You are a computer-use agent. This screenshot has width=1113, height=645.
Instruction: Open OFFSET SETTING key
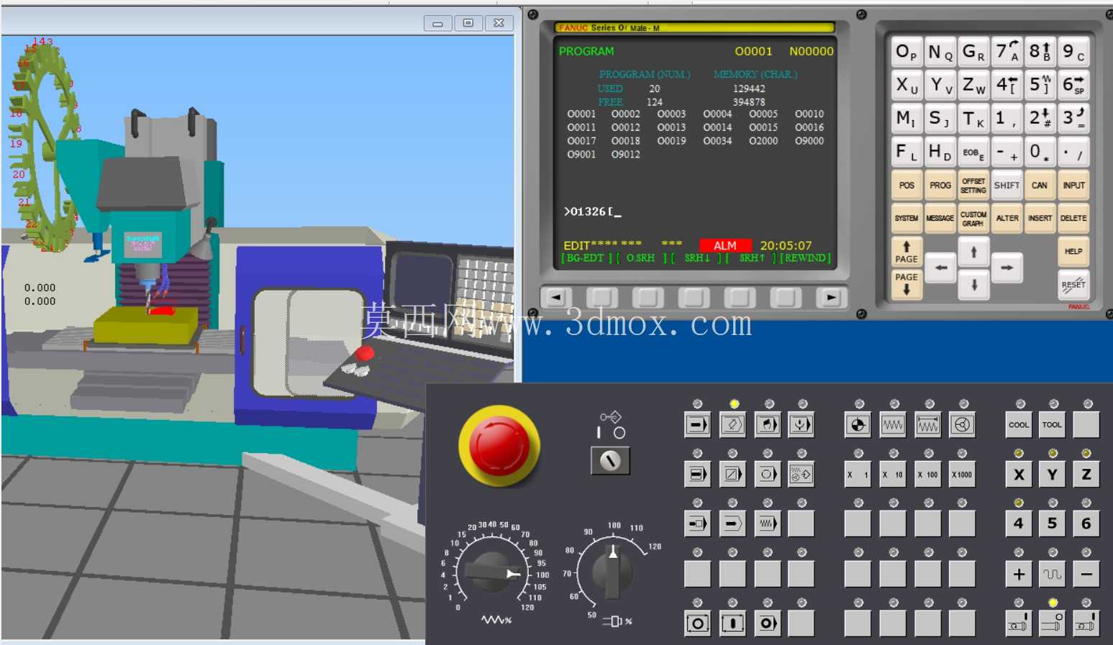[973, 185]
